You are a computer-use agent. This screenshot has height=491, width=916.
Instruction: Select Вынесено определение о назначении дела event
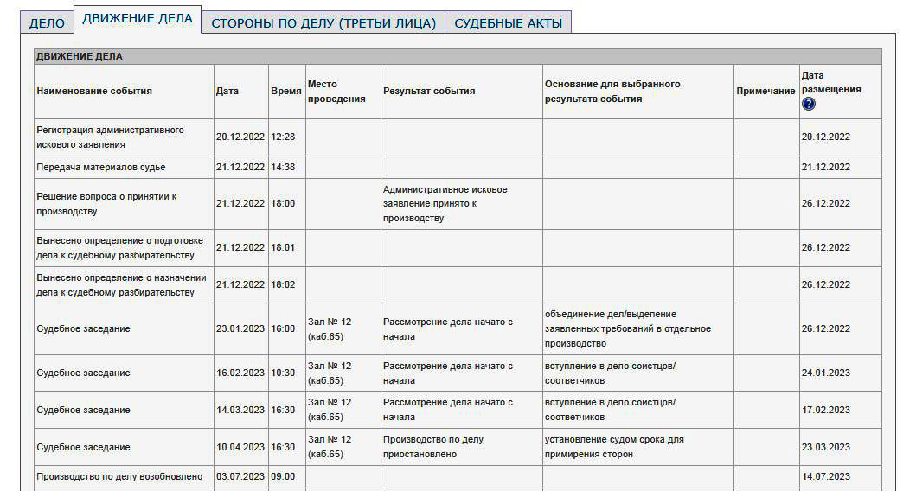[121, 285]
